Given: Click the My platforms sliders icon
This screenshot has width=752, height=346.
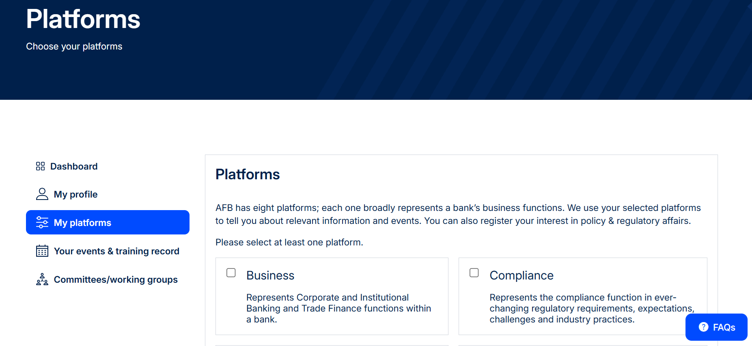Looking at the screenshot, I should pos(42,222).
